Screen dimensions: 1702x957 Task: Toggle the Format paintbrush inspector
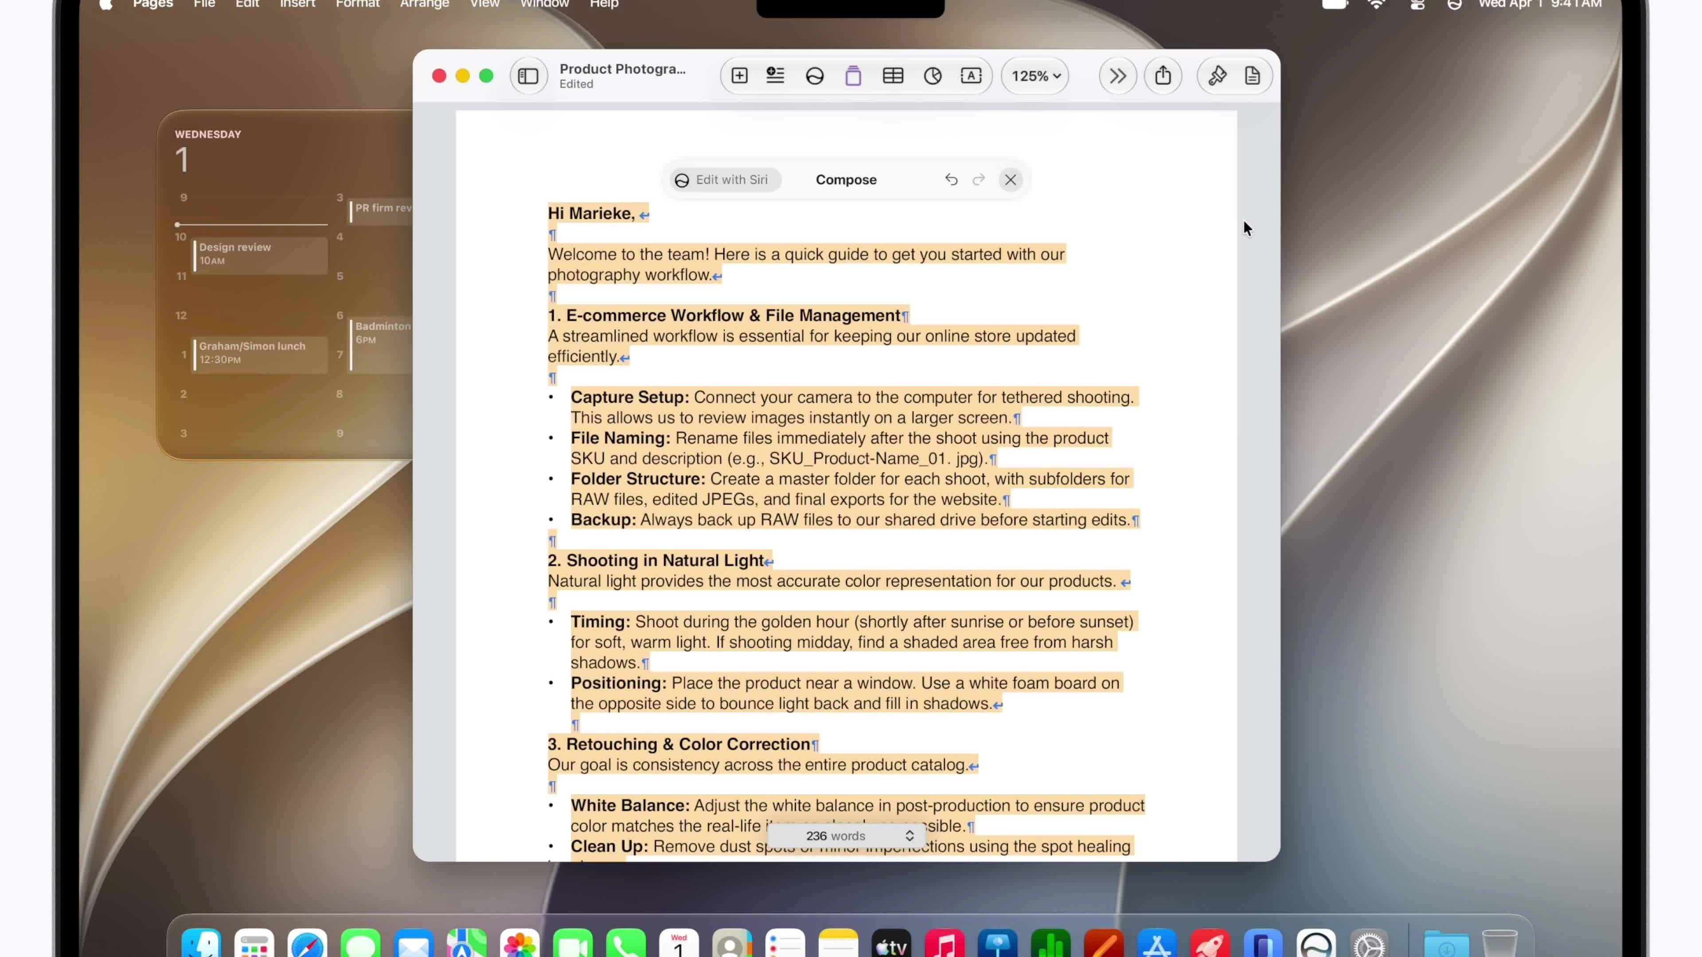pos(1217,76)
